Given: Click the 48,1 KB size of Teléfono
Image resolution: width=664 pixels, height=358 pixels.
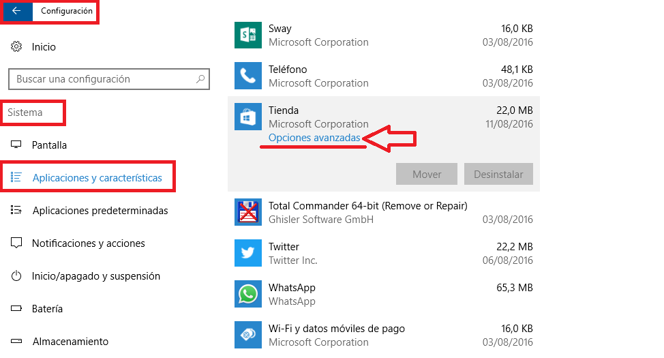Looking at the screenshot, I should pyautogui.click(x=517, y=69).
